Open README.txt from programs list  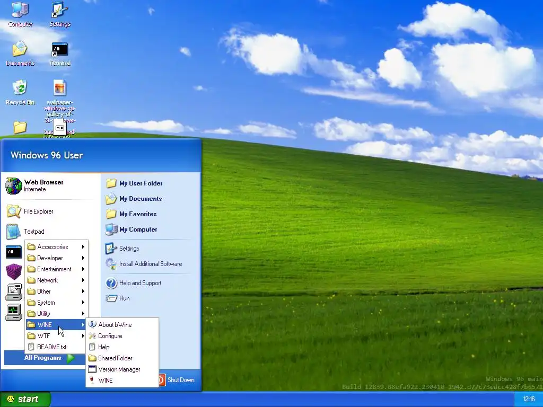tap(56, 347)
